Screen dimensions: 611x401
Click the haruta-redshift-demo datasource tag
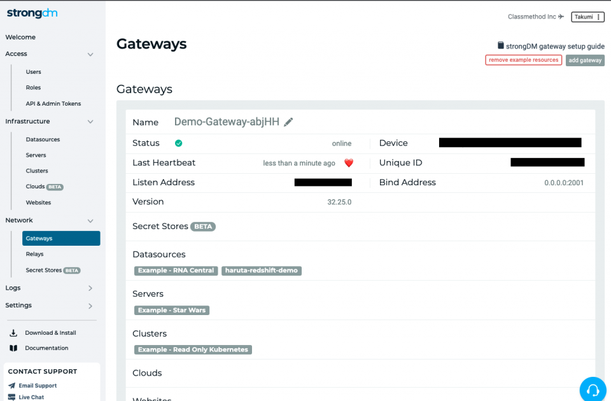pyautogui.click(x=262, y=271)
